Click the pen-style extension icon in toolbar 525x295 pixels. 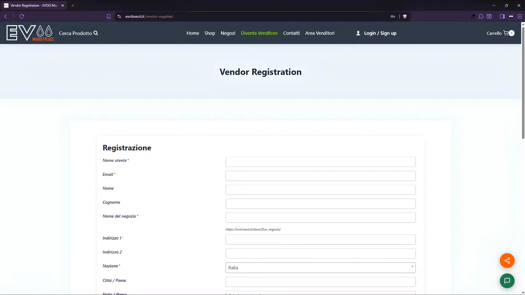473,16
